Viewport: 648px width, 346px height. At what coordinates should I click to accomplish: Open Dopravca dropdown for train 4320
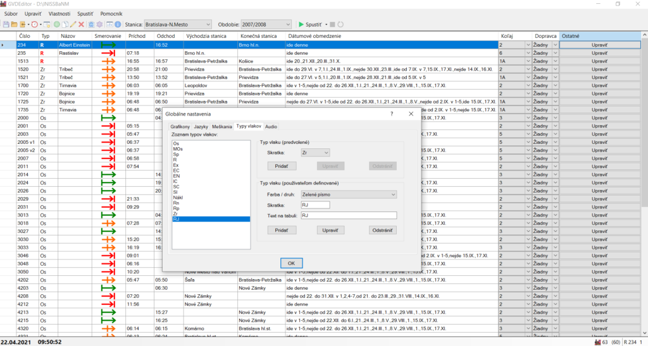[555, 329]
